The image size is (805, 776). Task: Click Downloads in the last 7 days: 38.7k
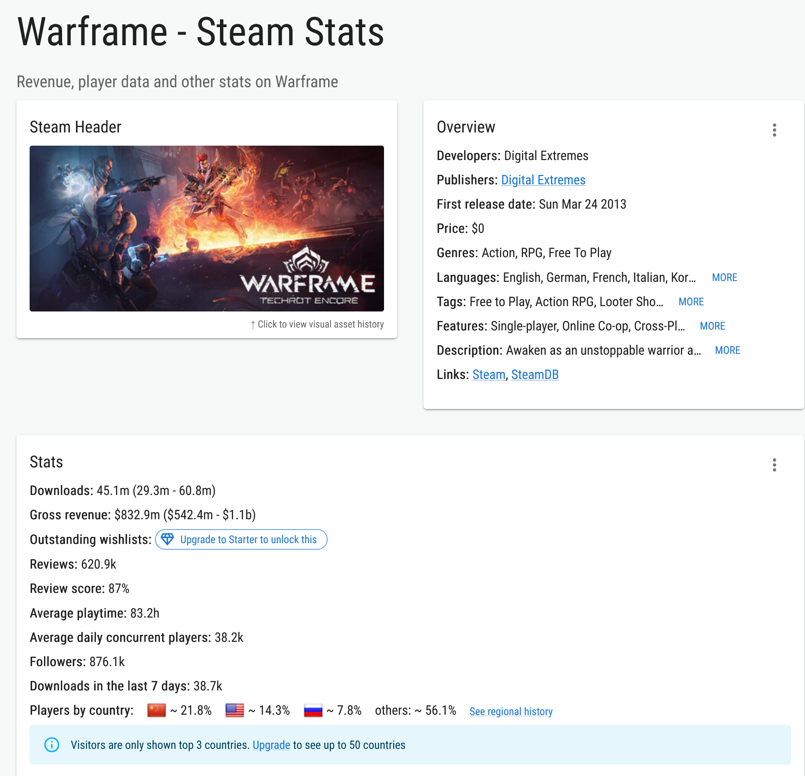pyautogui.click(x=126, y=686)
